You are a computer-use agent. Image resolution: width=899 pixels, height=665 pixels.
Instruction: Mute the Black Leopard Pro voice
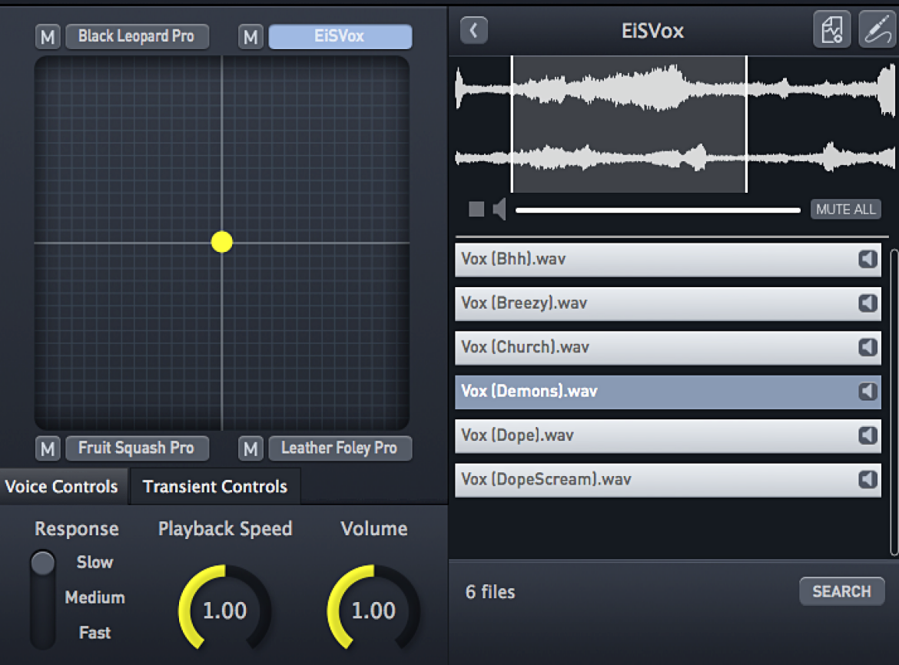[48, 37]
